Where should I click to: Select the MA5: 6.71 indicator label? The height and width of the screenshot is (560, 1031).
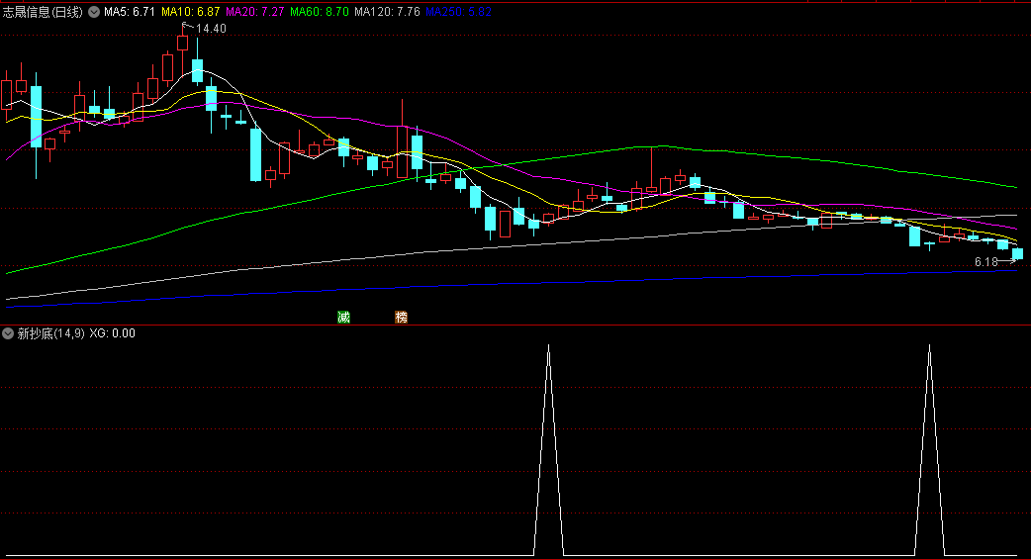click(x=130, y=12)
